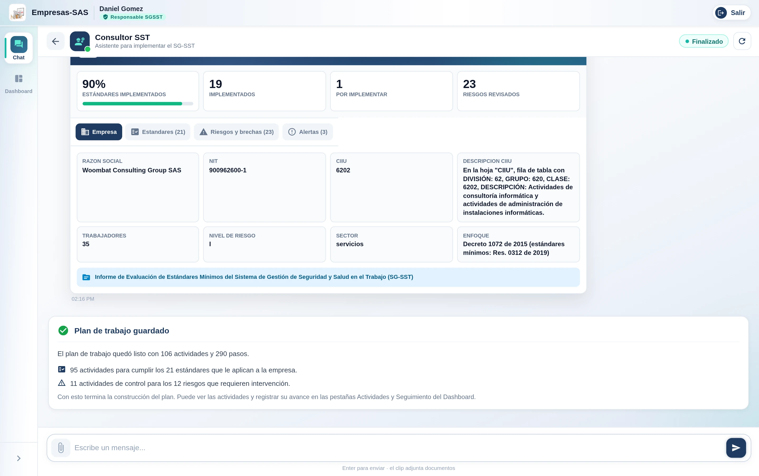The width and height of the screenshot is (759, 476).
Task: Refresh the conversation with reload icon
Action: (742, 41)
